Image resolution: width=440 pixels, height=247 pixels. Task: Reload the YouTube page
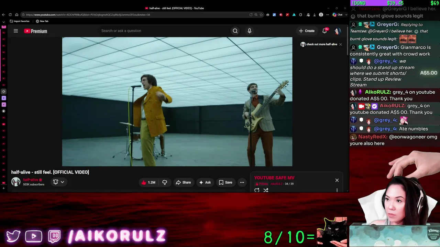pos(10,15)
